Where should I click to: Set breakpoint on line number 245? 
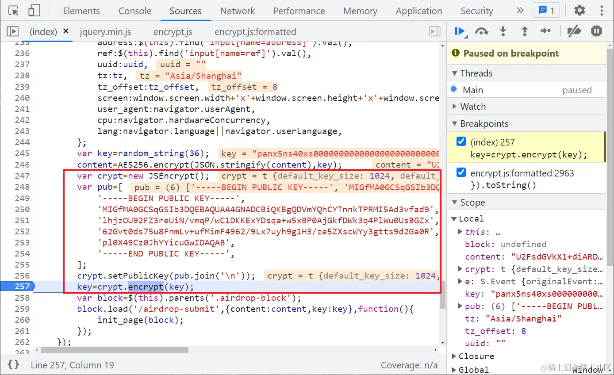[22, 153]
